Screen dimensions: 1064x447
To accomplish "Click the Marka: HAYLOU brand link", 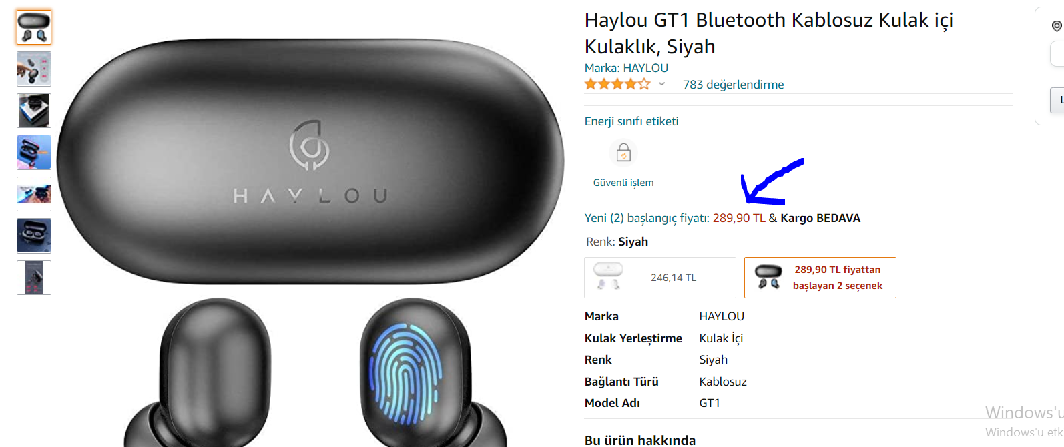I will pyautogui.click(x=626, y=68).
